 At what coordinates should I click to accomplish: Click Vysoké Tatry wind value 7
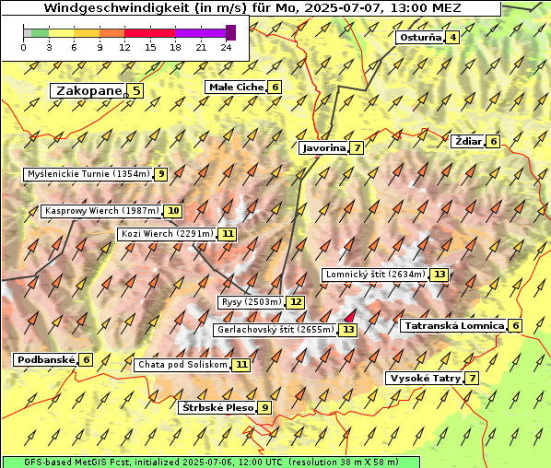(x=473, y=379)
